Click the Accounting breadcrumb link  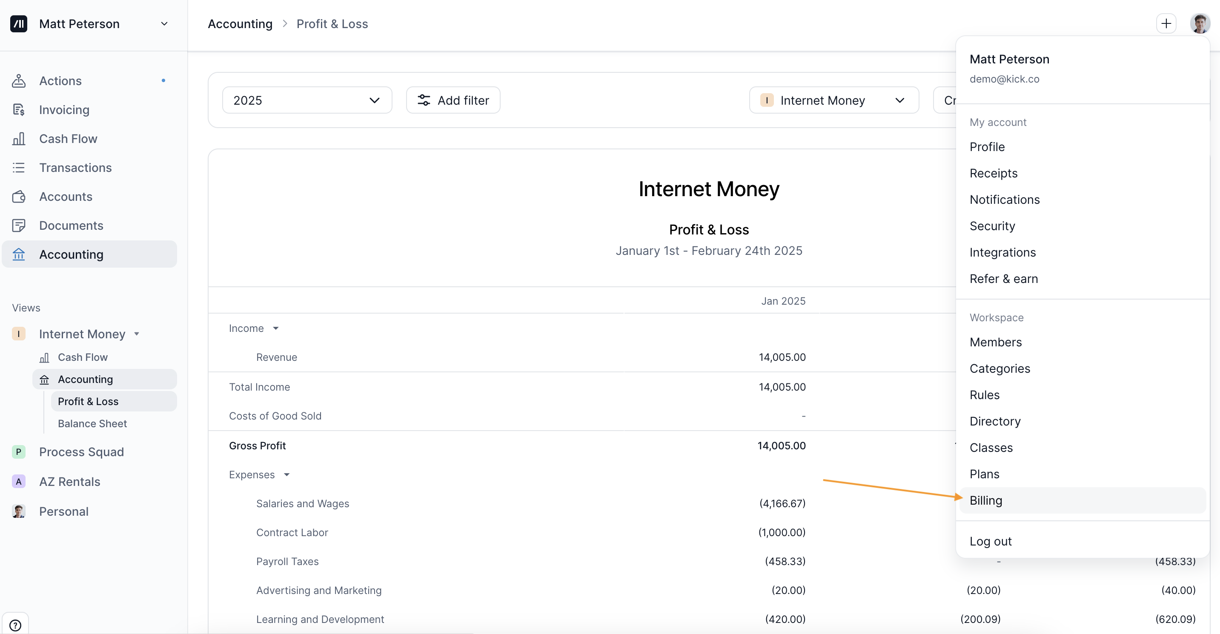tap(240, 24)
